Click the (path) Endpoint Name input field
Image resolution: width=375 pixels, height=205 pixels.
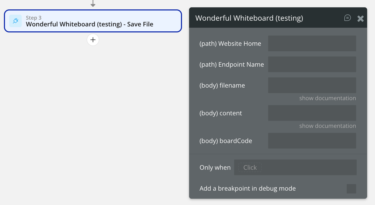[x=312, y=64]
